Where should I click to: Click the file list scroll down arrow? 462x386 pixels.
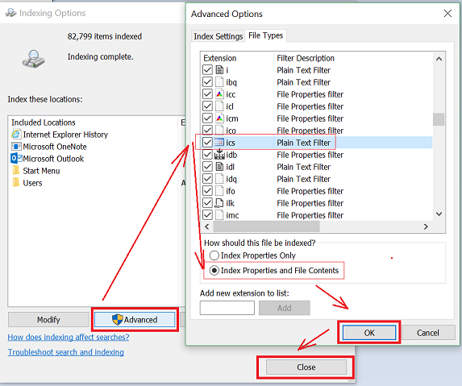click(439, 214)
